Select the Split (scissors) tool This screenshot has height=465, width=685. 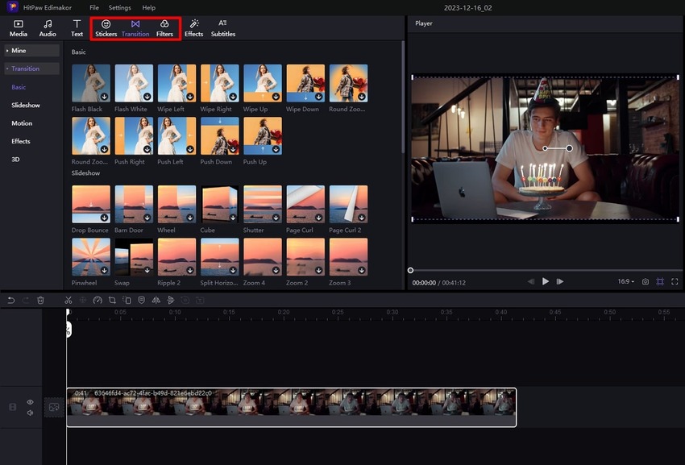coord(68,299)
